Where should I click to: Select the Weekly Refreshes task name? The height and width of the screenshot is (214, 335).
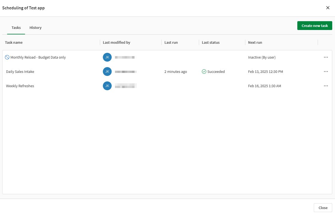tap(20, 86)
